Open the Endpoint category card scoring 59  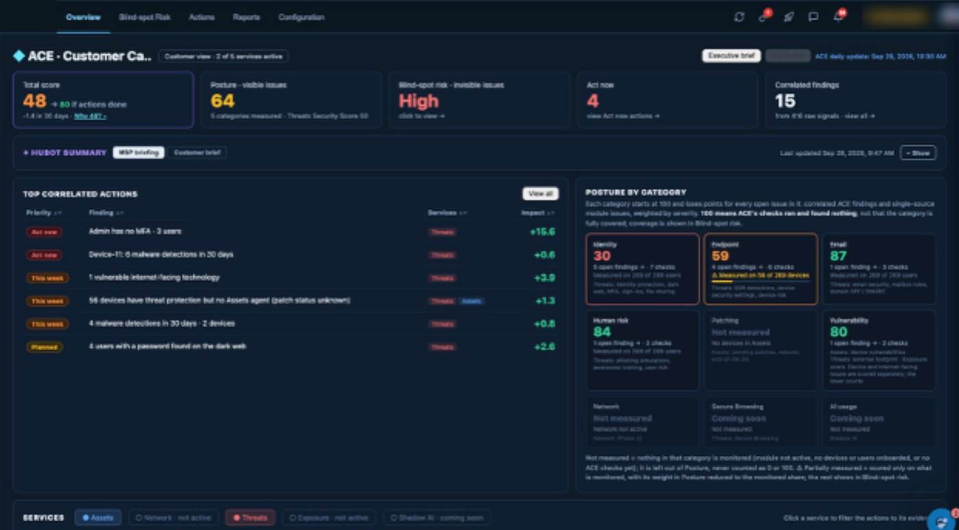(x=760, y=269)
